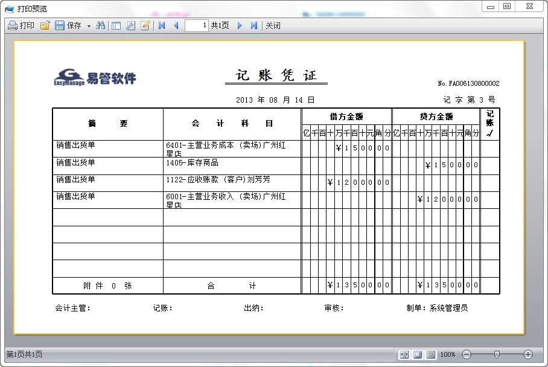Image resolution: width=548 pixels, height=367 pixels.
Task: Jump to the last page
Action: [x=254, y=25]
